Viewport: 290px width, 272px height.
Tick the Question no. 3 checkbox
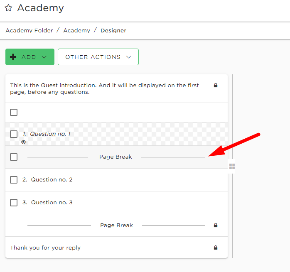tap(14, 203)
